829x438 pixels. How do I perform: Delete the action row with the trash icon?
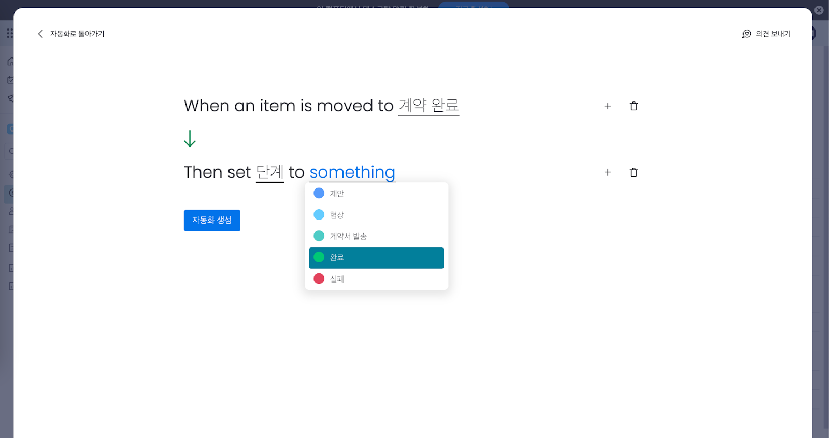coord(633,172)
